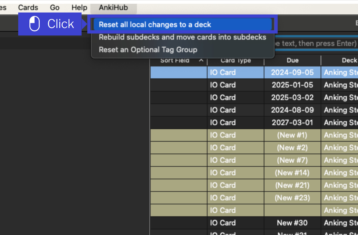Select the card row due 2024-09-05
The width and height of the screenshot is (358, 235).
tap(292, 72)
